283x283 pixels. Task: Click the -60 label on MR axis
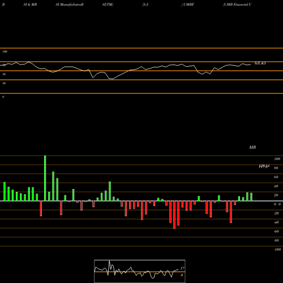coord(276,231)
